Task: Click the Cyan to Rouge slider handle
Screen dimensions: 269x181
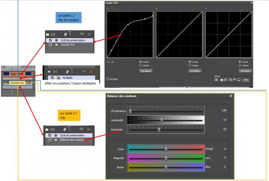Action: click(166, 149)
